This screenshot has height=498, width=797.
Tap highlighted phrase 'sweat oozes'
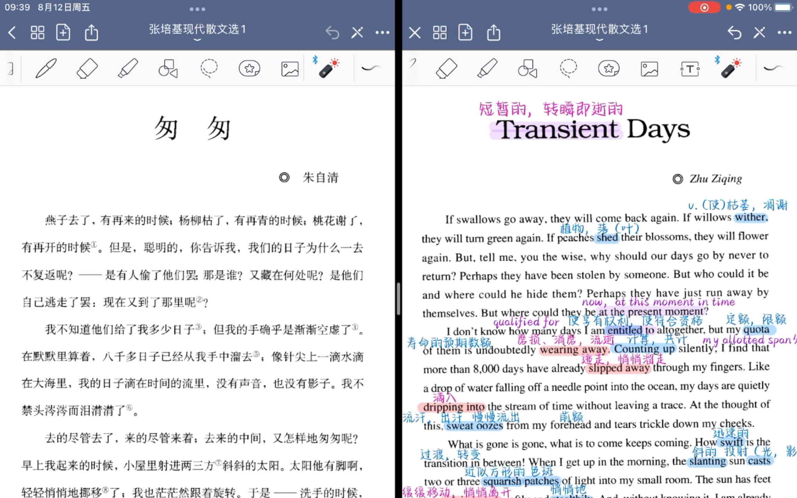pos(474,426)
